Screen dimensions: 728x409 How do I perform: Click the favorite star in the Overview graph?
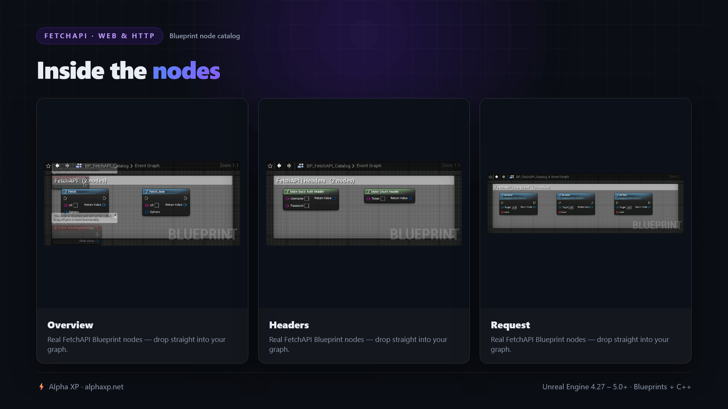coord(48,166)
